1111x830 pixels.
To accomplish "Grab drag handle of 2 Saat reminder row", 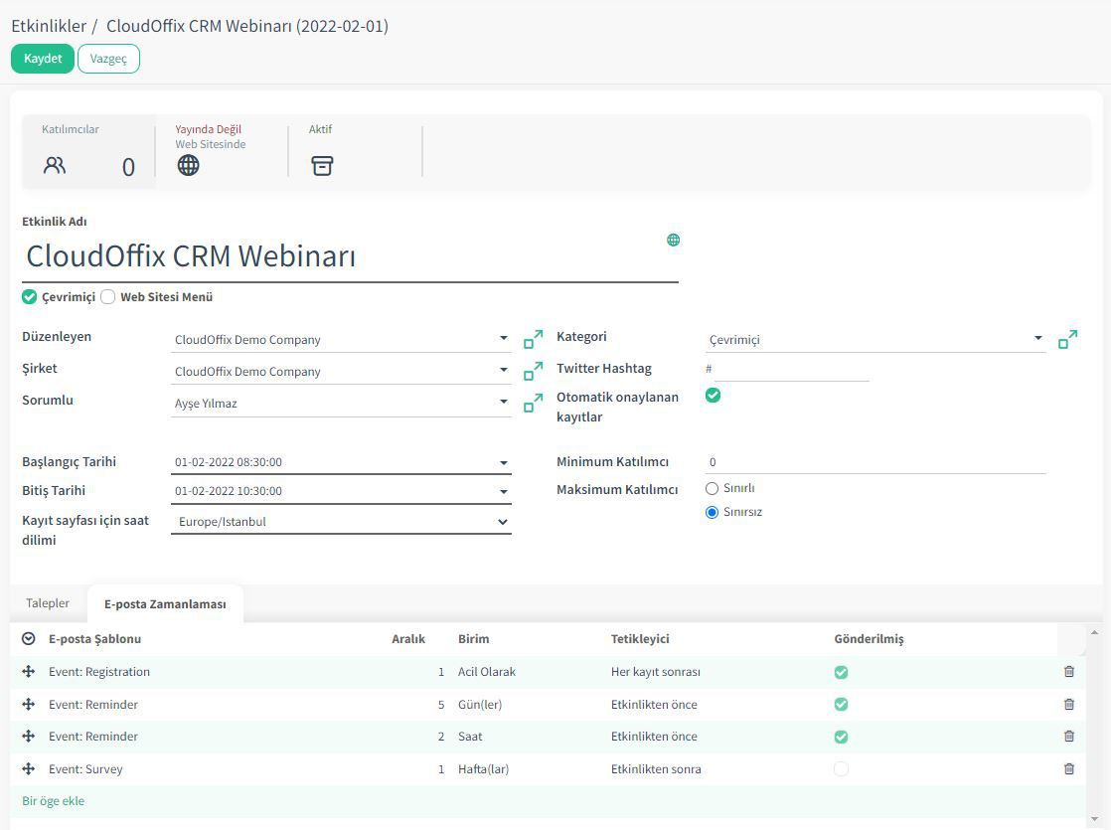I will point(29,736).
